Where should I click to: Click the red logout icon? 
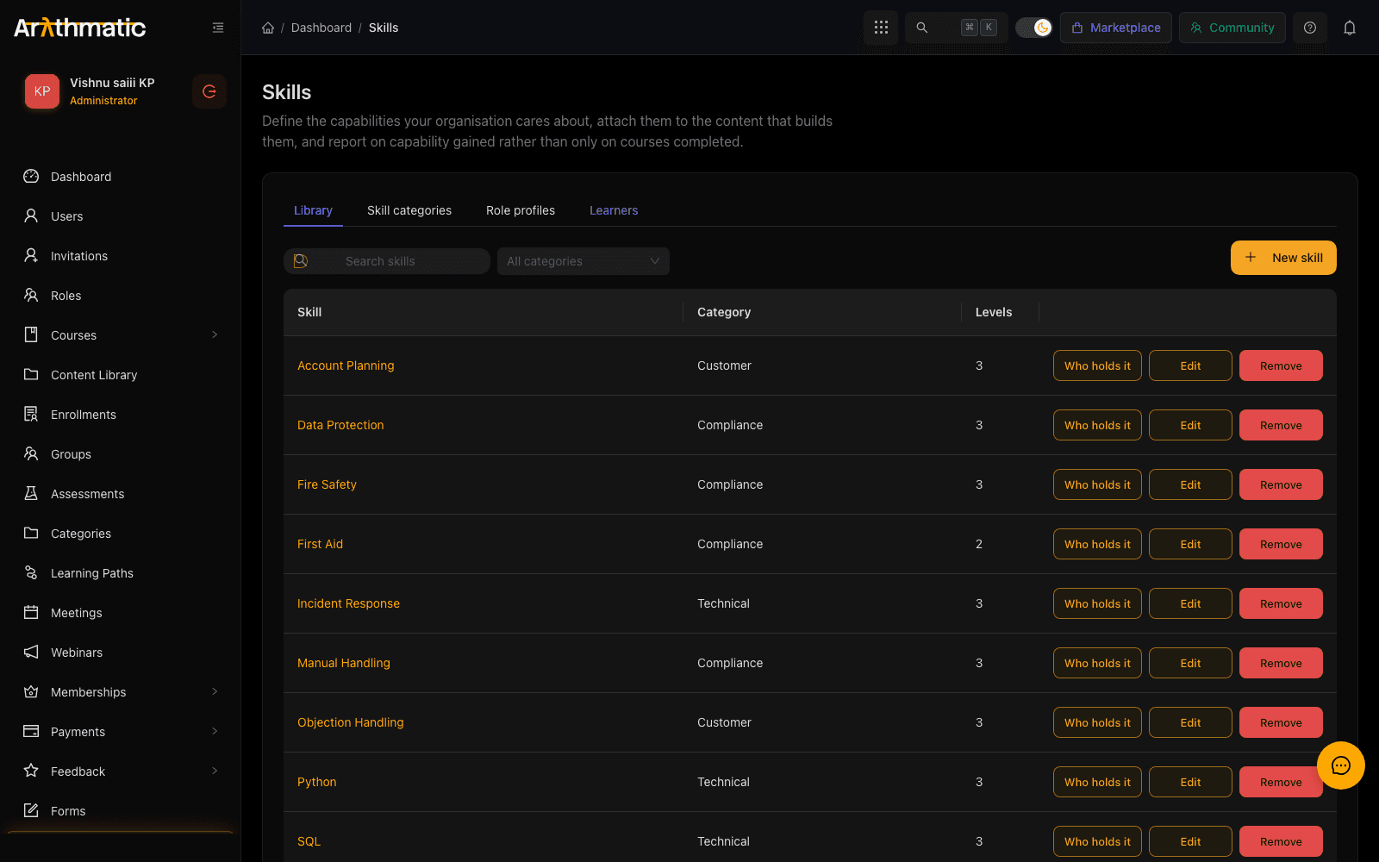(x=209, y=91)
